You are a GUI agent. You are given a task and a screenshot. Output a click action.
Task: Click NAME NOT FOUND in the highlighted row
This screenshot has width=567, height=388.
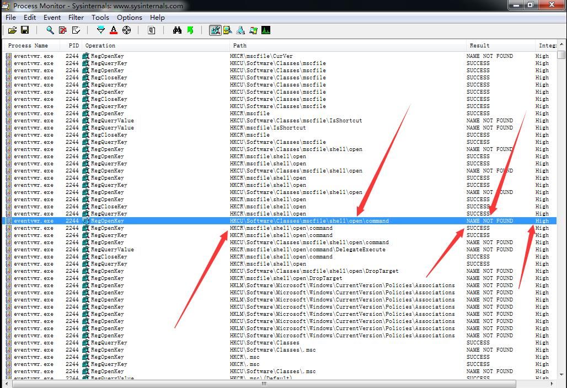pyautogui.click(x=490, y=221)
